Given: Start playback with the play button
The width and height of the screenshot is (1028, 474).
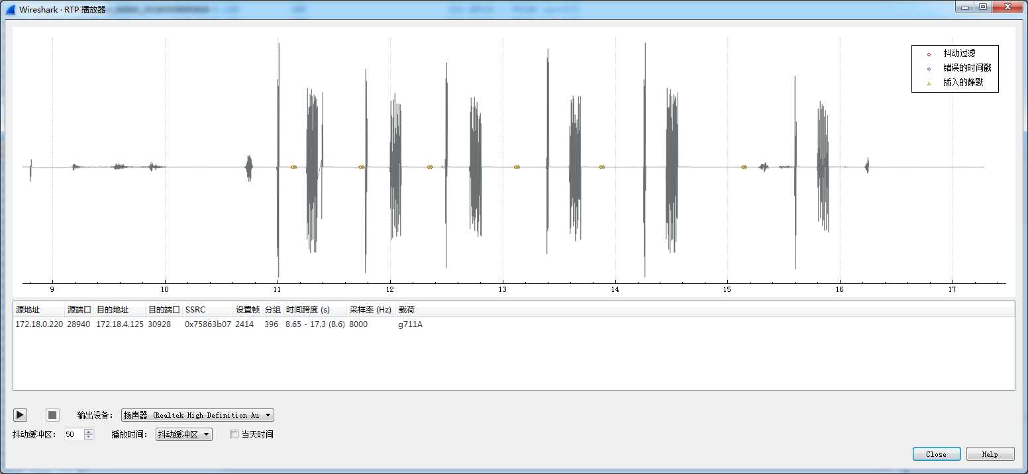Looking at the screenshot, I should (x=21, y=415).
